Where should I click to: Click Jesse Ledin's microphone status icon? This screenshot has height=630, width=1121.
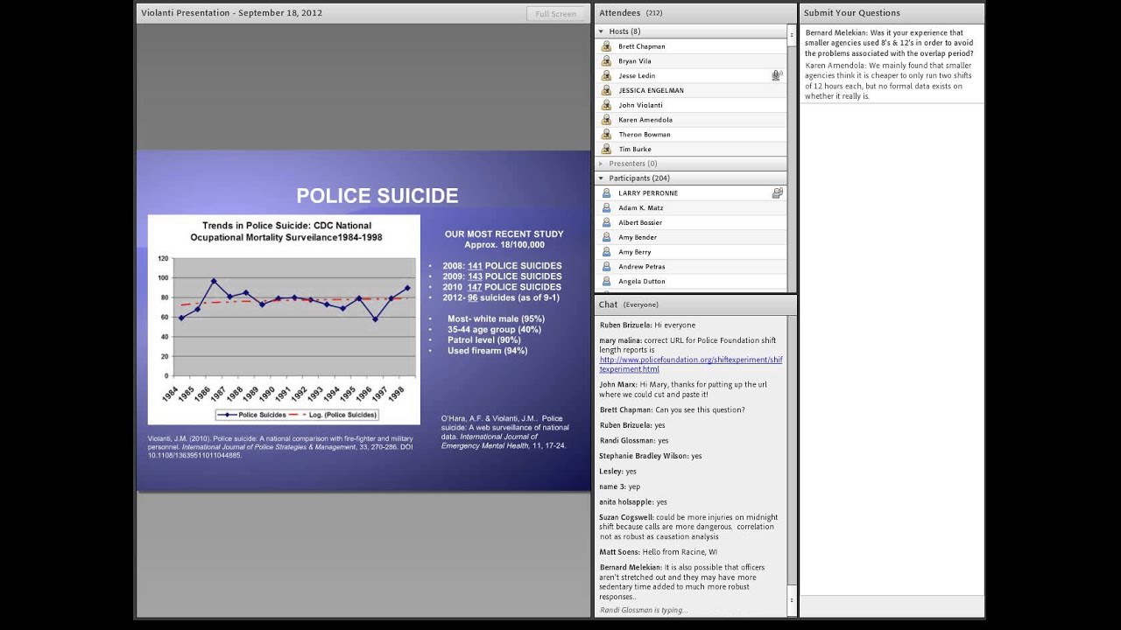point(776,76)
